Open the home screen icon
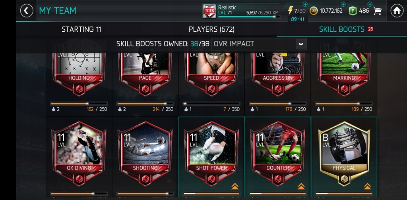Image resolution: width=407 pixels, height=200 pixels. pos(397,11)
